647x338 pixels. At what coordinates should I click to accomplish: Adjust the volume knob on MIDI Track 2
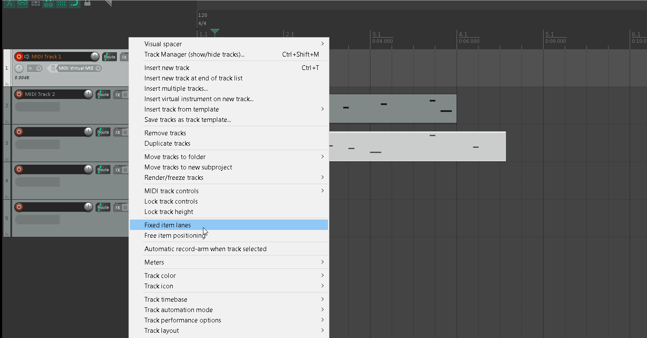[x=88, y=94]
